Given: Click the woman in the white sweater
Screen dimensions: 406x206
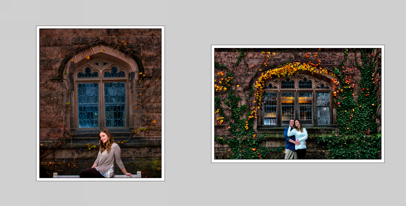Looking at the screenshot, I should 300,139.
